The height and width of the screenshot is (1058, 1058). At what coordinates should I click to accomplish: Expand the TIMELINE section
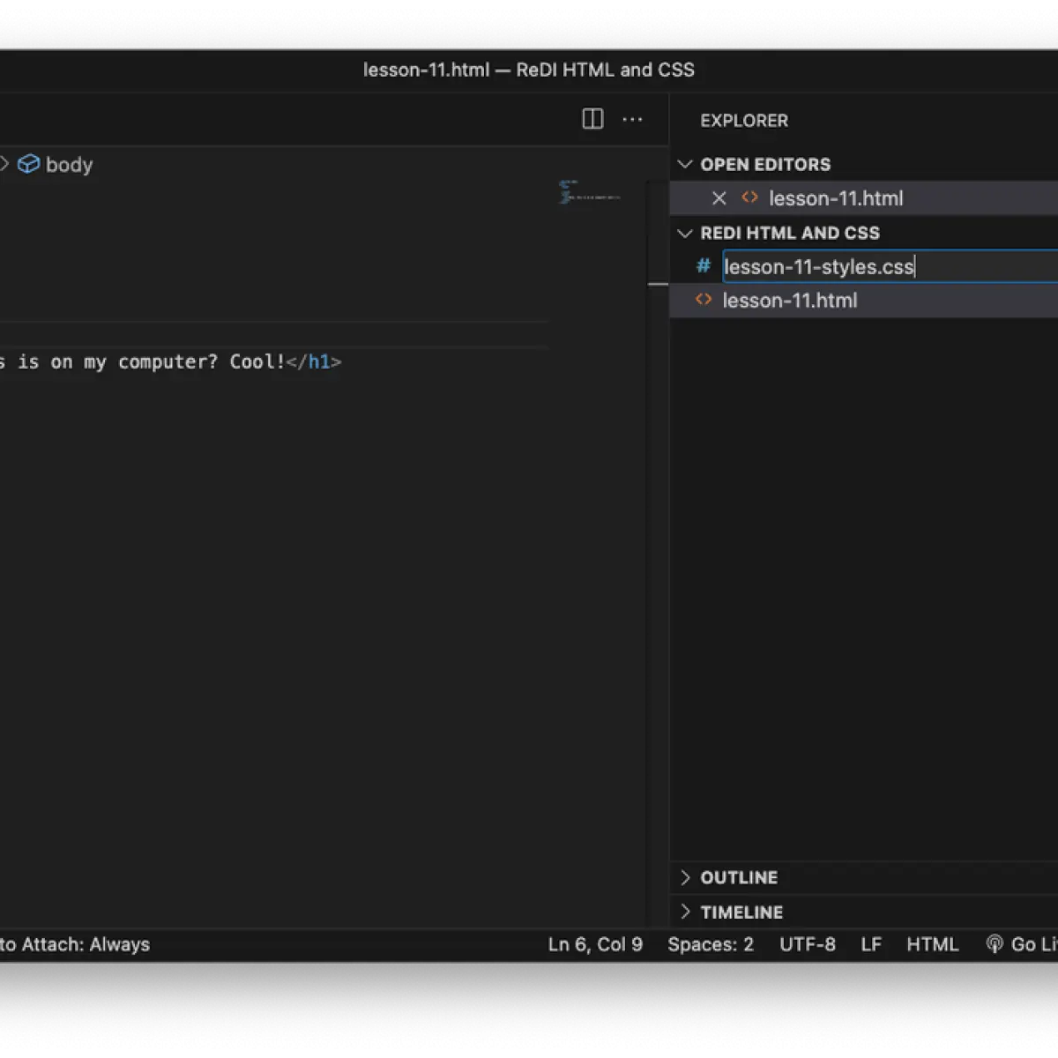(685, 912)
